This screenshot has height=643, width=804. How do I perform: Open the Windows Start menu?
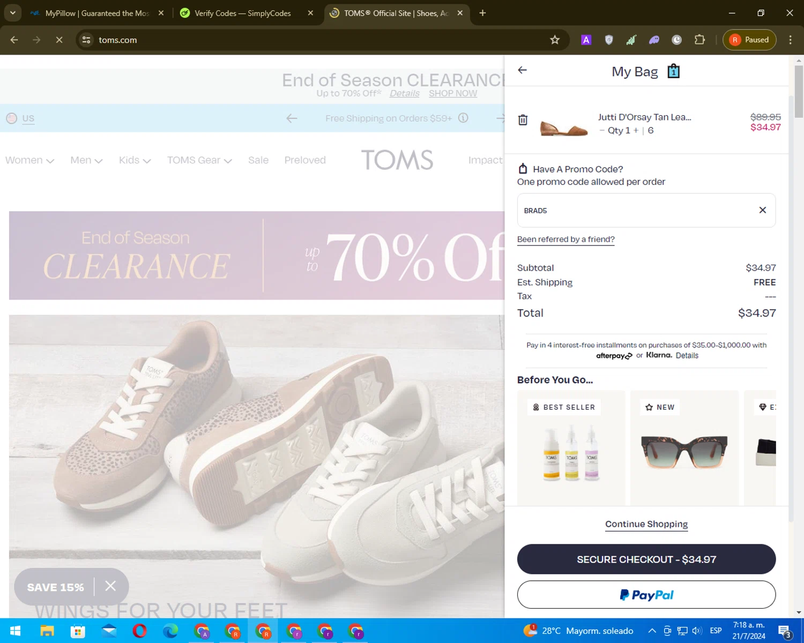15,631
